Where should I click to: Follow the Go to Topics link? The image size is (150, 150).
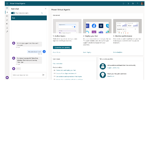coord(57,52)
